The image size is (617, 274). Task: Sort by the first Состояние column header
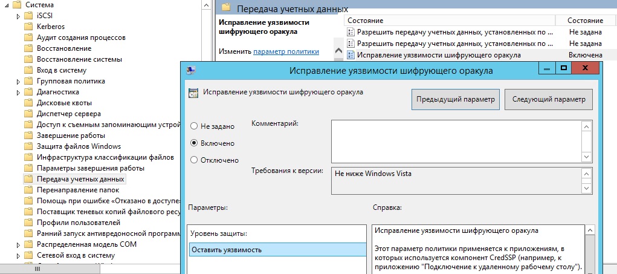point(450,21)
